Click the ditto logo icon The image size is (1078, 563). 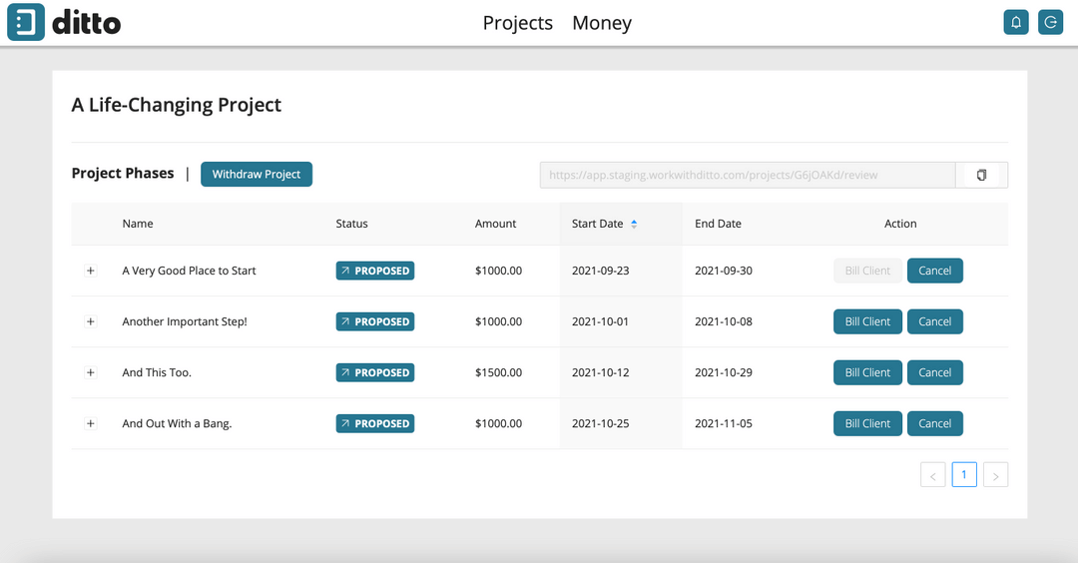pyautogui.click(x=26, y=22)
